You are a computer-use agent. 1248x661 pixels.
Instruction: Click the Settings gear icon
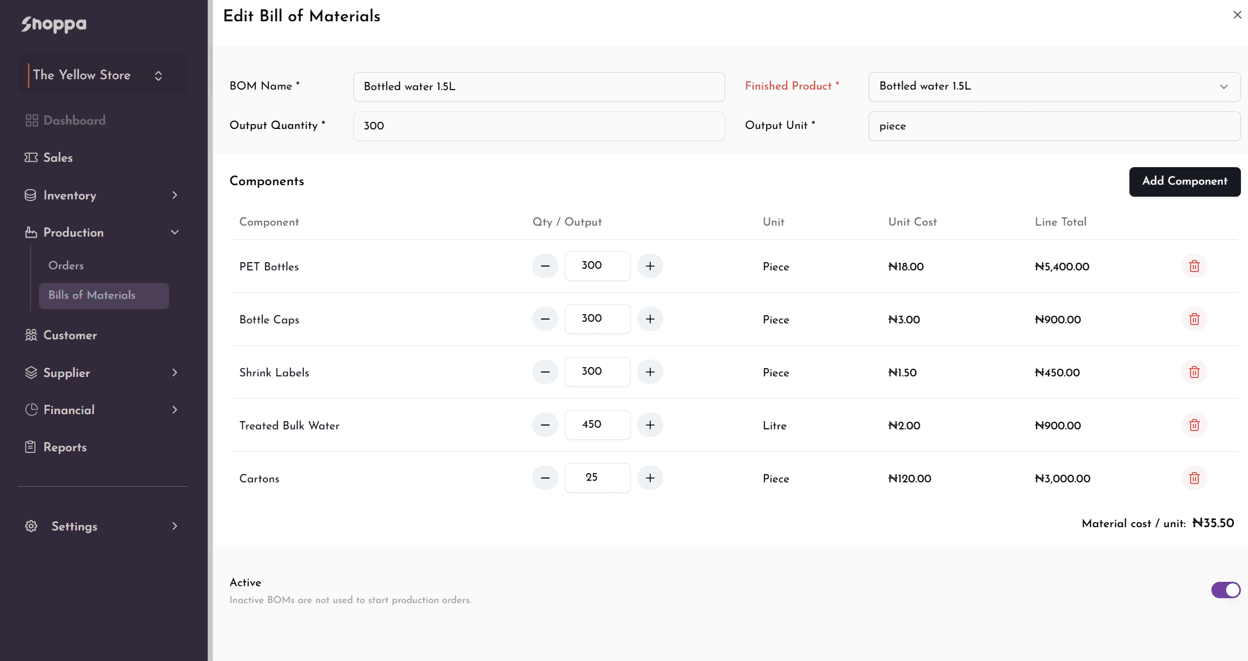click(x=31, y=526)
